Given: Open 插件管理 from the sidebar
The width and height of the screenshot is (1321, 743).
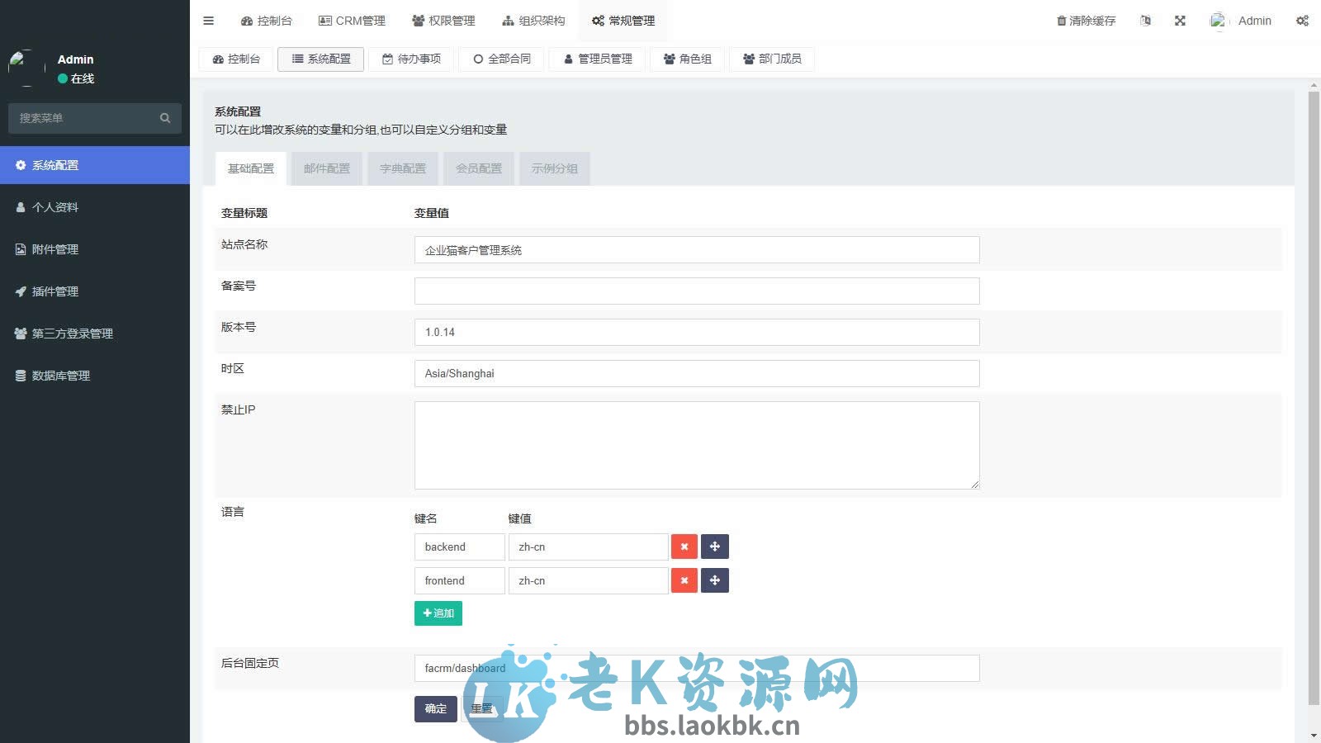Looking at the screenshot, I should 54,291.
